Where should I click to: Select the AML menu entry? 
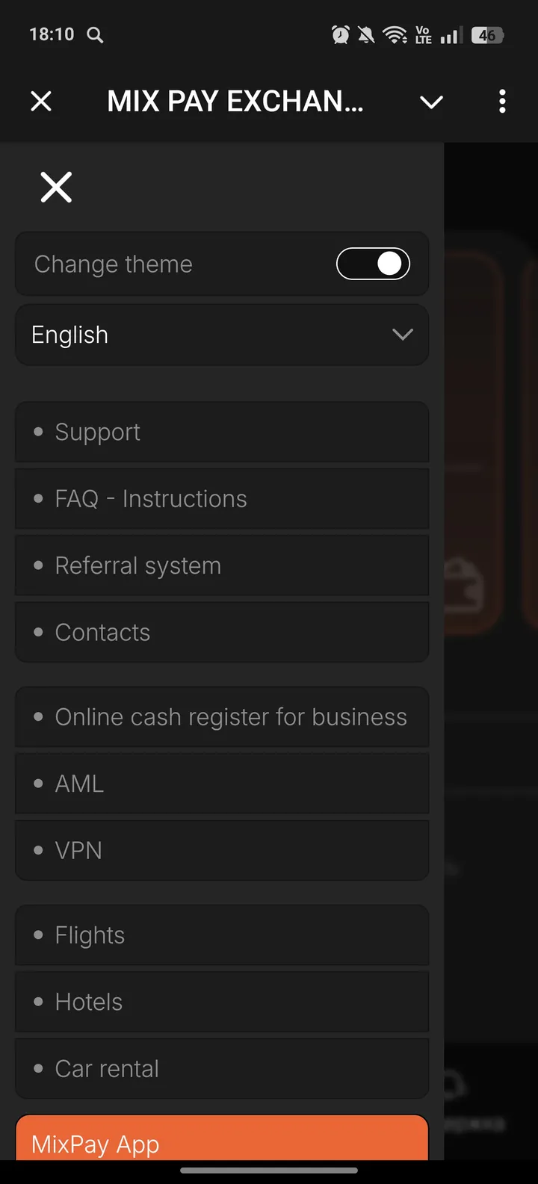pos(221,784)
